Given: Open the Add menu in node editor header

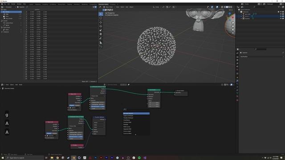Looking at the screenshot, I should (x=16, y=84).
